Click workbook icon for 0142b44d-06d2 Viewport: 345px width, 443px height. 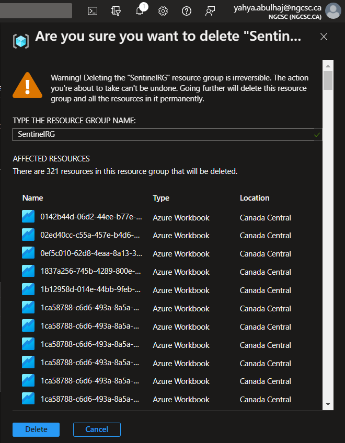click(28, 217)
